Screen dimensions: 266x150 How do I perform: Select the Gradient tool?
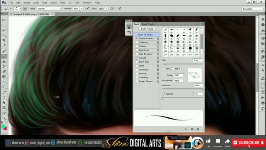4,77
